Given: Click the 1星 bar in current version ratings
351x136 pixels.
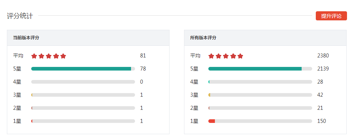Looking at the screenshot, I should (x=83, y=121).
